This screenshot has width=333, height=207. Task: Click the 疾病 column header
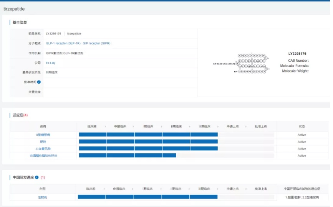[43, 126]
